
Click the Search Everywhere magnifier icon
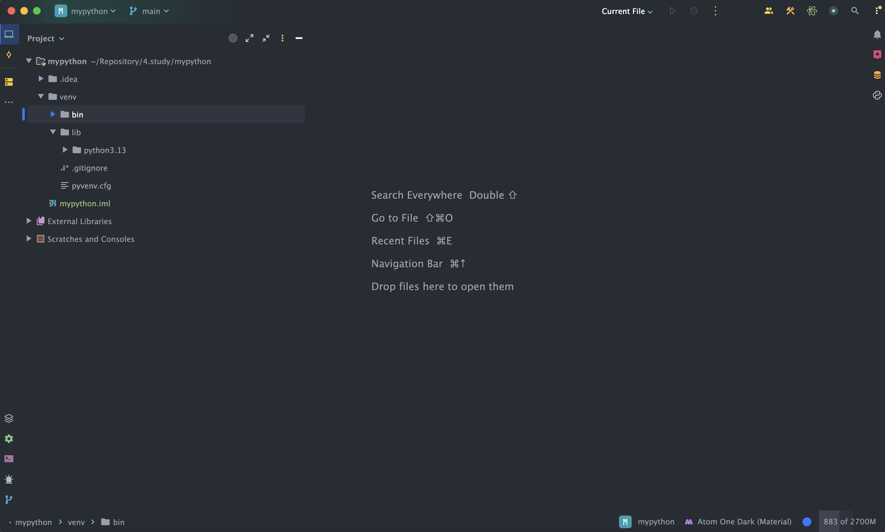tap(855, 11)
